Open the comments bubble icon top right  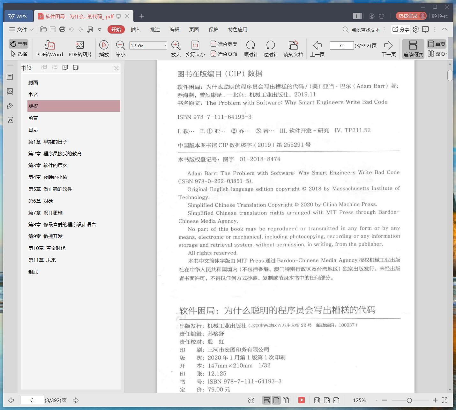[x=425, y=29]
